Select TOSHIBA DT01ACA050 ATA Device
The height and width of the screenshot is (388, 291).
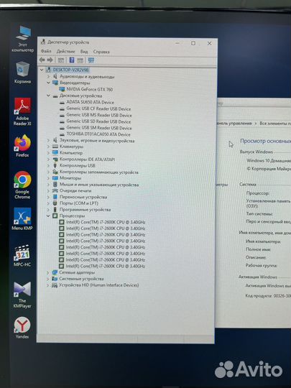pos(98,134)
